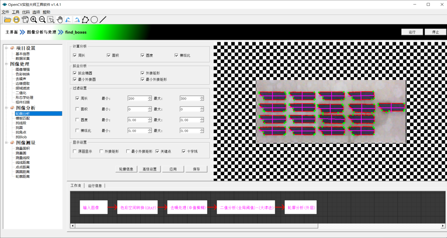Increase 面积 minimum spinner value
The height and width of the screenshot is (238, 447).
click(150, 108)
